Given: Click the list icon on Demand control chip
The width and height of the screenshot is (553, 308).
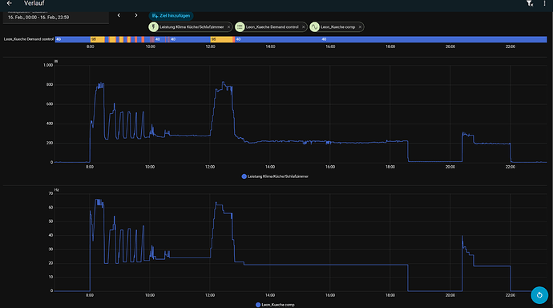Looking at the screenshot, I should tap(240, 26).
